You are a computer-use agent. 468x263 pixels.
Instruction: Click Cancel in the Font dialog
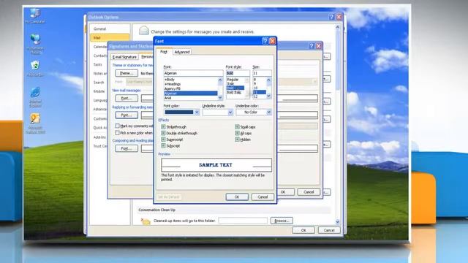pos(263,197)
